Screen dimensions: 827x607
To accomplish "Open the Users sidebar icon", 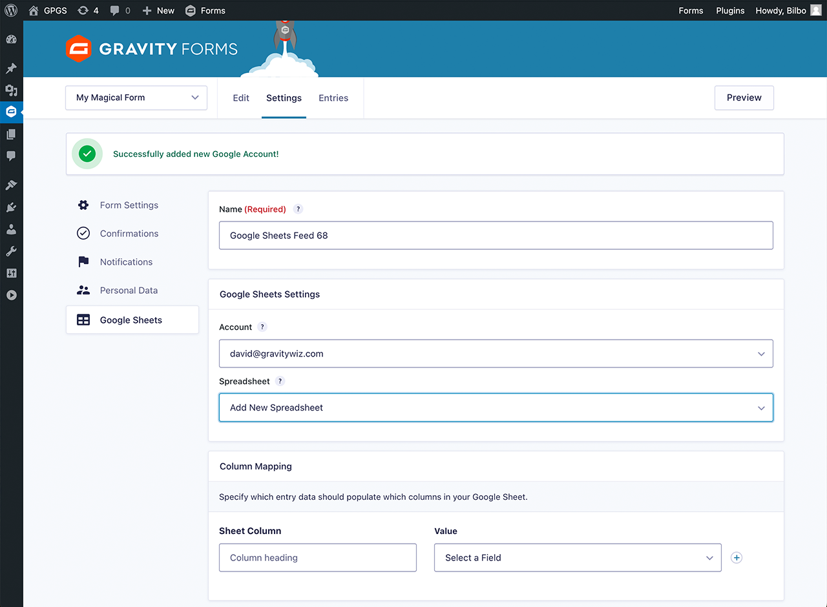I will [11, 229].
